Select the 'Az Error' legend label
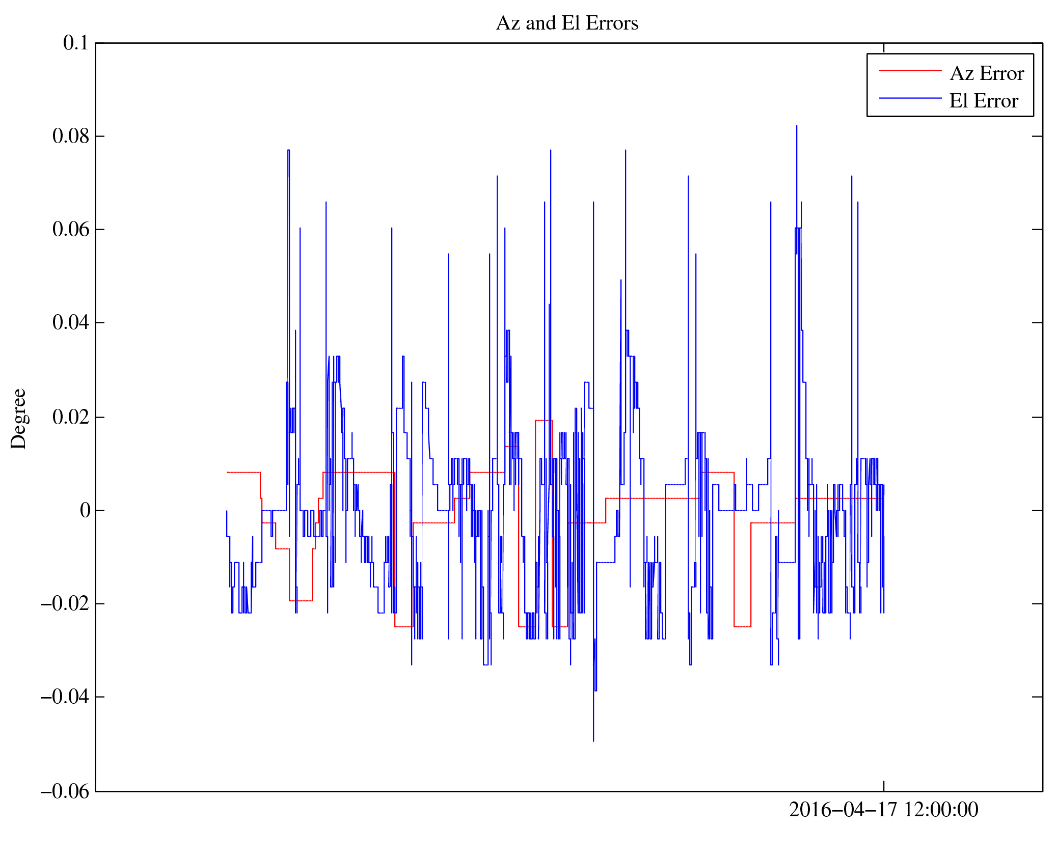The image size is (1057, 857). [986, 74]
